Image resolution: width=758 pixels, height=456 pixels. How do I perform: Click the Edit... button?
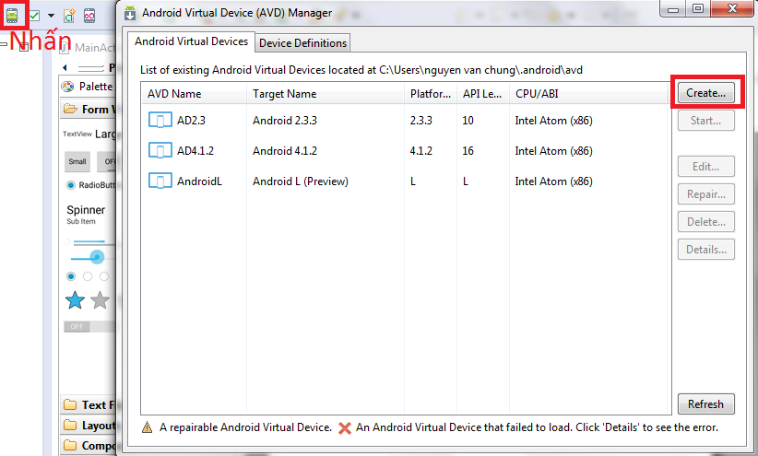click(705, 166)
